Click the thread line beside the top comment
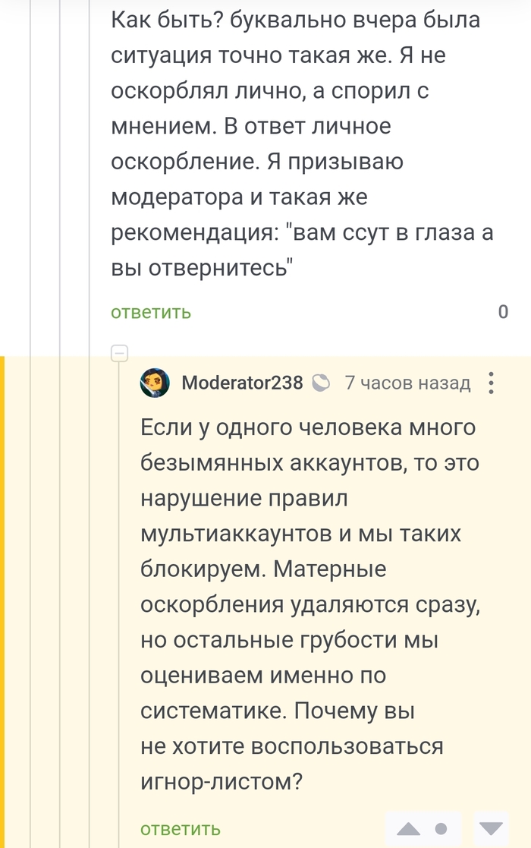The height and width of the screenshot is (848, 531). coord(90,152)
